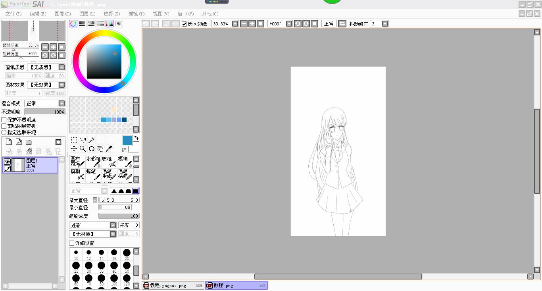Toggle transparent color swatch below foreground
The width and height of the screenshot is (542, 291).
(124, 150)
